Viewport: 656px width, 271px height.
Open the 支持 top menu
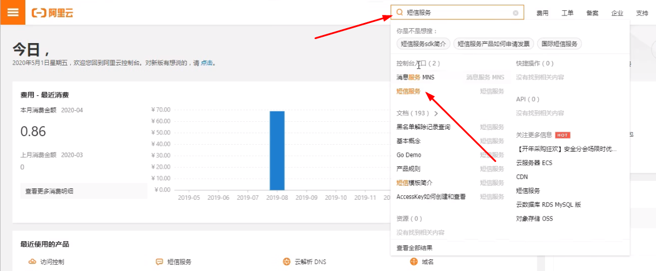click(642, 13)
